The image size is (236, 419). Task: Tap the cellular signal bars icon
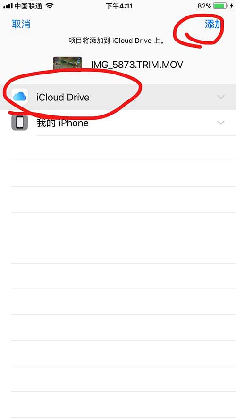8,6
